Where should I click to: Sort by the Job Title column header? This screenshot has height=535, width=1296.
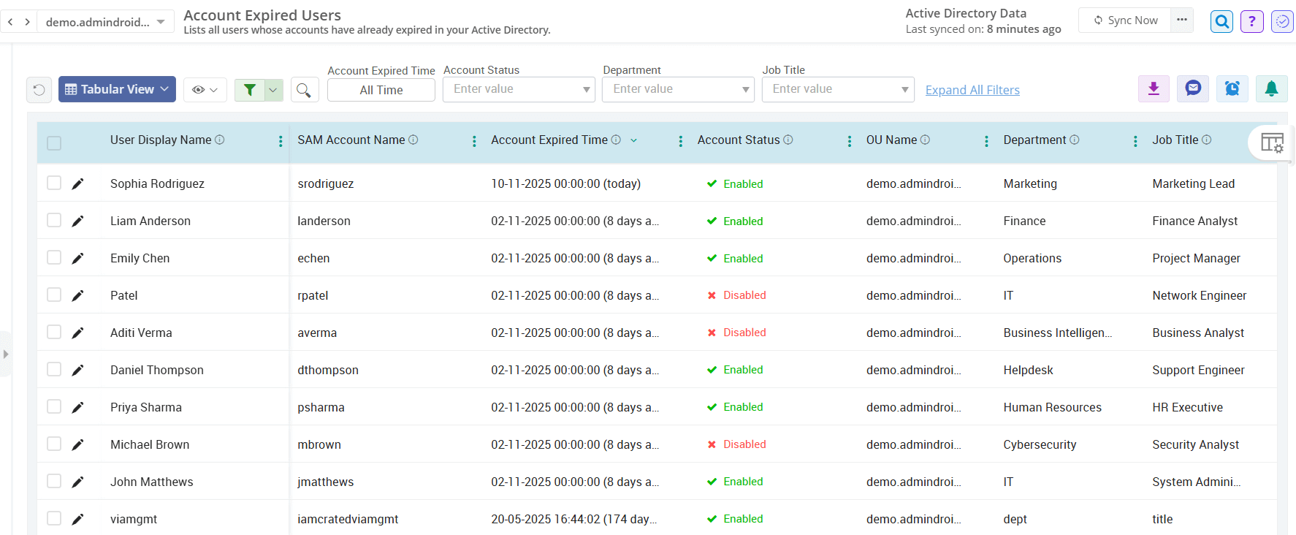coord(1175,140)
